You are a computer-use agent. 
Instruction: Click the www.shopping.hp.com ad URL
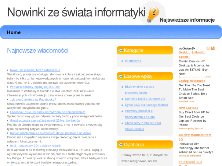coord(191,129)
